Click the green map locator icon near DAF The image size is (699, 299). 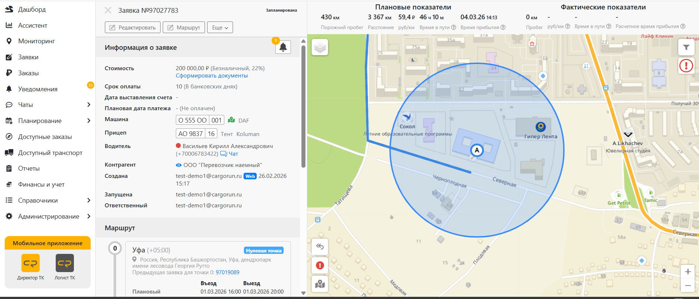point(231,120)
